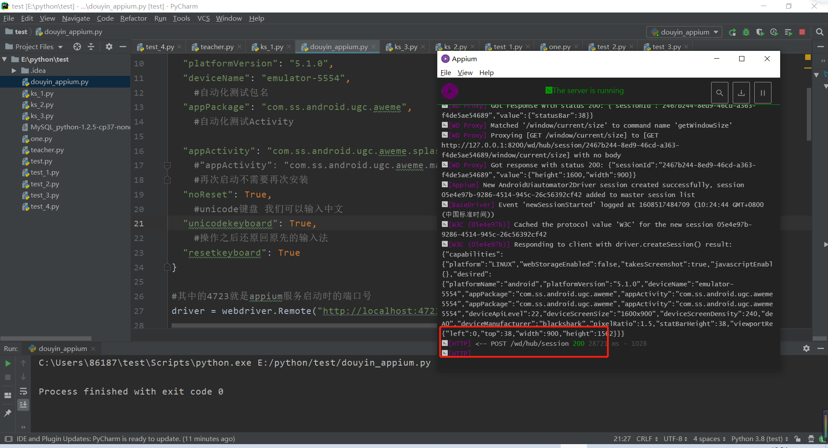Viewport: 828px width, 448px height.
Task: Open Appium window View menu
Action: [465, 72]
